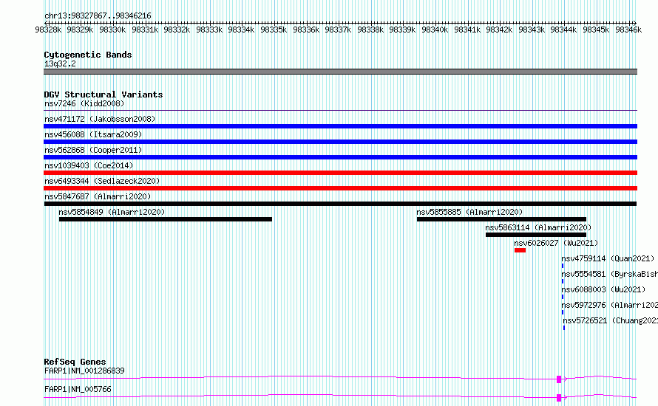This screenshot has width=658, height=406.
Task: Open the nsv6493344 (Sedlazeck2020) label
Action: pos(102,181)
